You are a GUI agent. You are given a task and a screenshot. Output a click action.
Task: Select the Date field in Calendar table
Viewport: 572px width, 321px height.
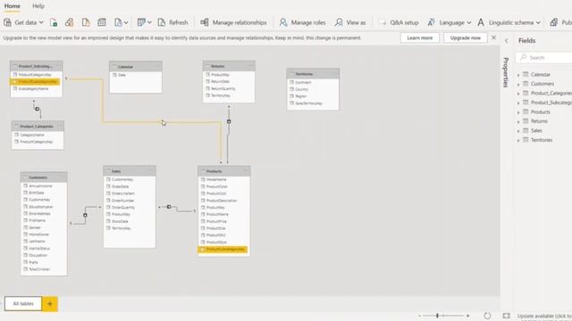[x=122, y=75]
